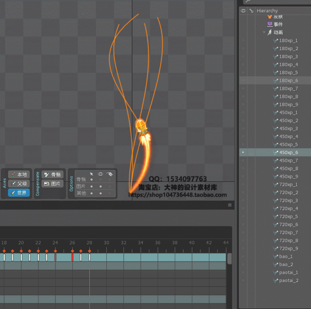
Task: Click the animation icon beside 180xp_5
Action: point(276,73)
